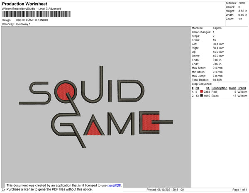Click the 'Black' description in row 2
The width and height of the screenshot is (249, 193).
[x=215, y=96]
